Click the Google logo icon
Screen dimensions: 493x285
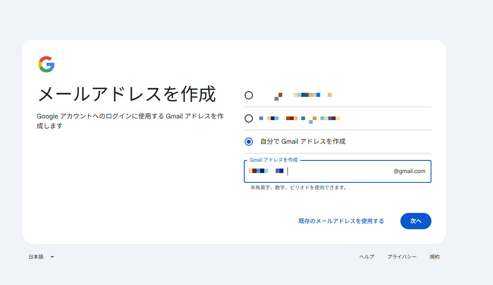pyautogui.click(x=46, y=64)
